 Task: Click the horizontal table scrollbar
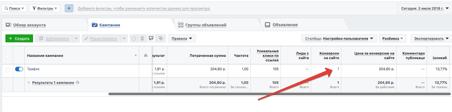[x=279, y=94]
